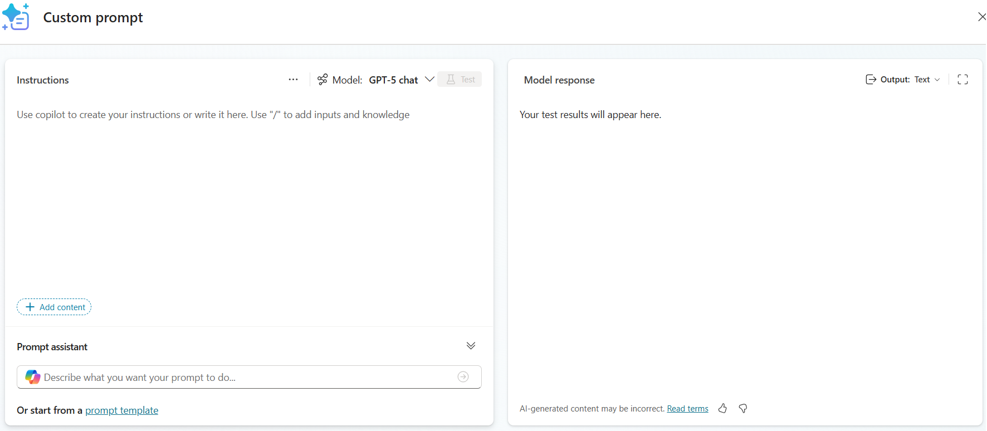Click 'AI-generated content may be incorrect.' text
The image size is (987, 431).
pyautogui.click(x=592, y=409)
